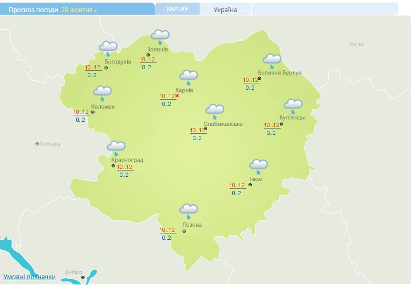Click the Лозова city dot marker
The image size is (414, 287).
click(x=184, y=231)
